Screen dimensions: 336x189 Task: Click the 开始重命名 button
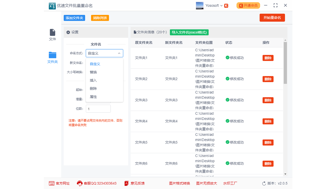(272, 18)
